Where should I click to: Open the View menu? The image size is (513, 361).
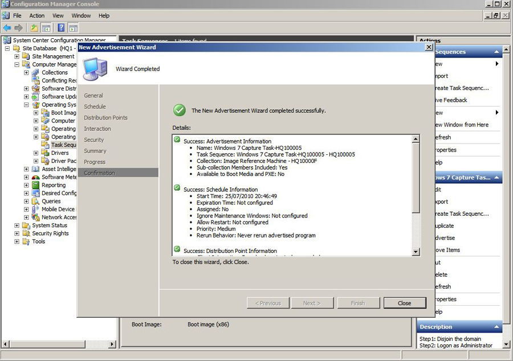click(58, 16)
